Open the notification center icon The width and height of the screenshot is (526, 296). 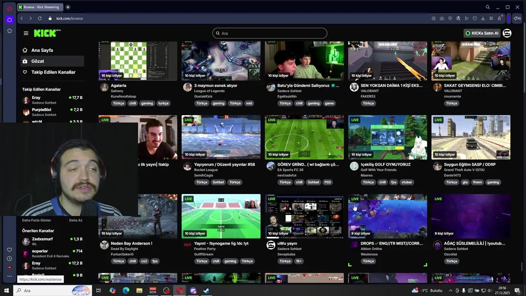tap(517, 291)
